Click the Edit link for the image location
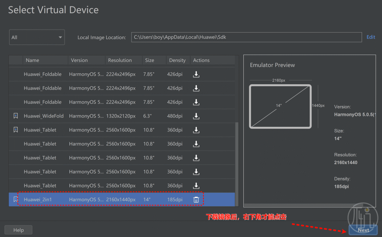382x237 pixels. click(371, 37)
